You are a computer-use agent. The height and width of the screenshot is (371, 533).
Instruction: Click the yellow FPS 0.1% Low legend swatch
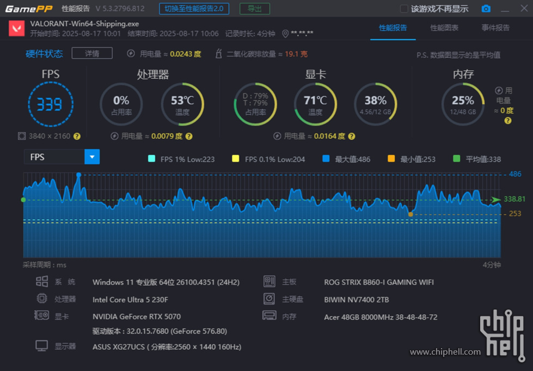click(x=235, y=159)
